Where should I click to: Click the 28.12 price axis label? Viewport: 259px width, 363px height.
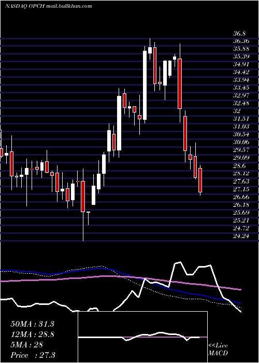click(241, 174)
